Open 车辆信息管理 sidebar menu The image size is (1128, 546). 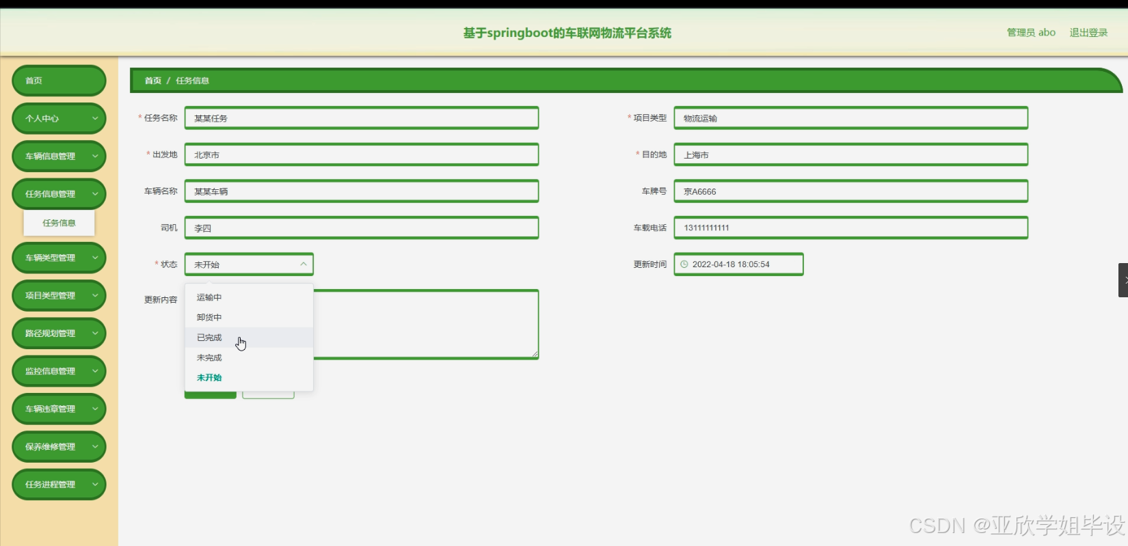(x=59, y=156)
